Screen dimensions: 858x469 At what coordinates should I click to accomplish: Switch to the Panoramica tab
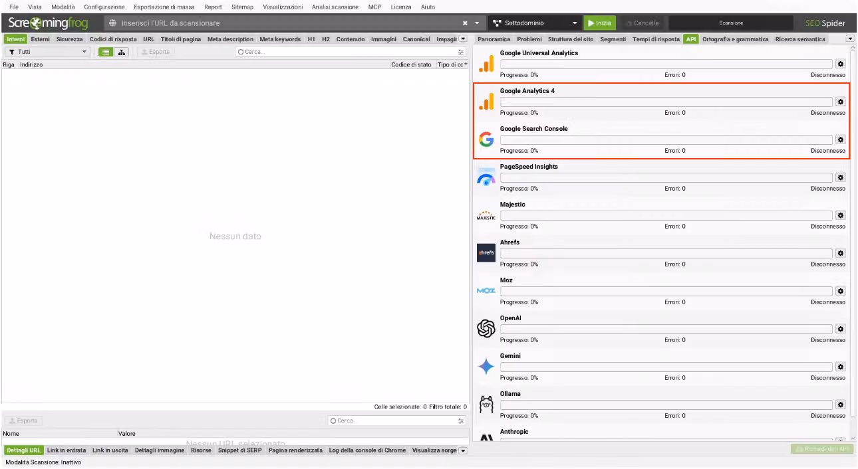(494, 39)
